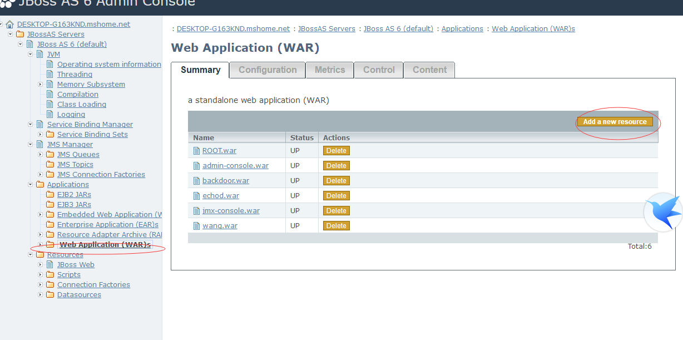Click the folder icon next to JBossAS Servers
Viewport: 683px width, 340px height.
point(20,35)
